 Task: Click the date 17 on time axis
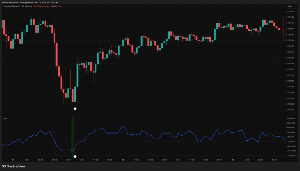(x=13, y=160)
